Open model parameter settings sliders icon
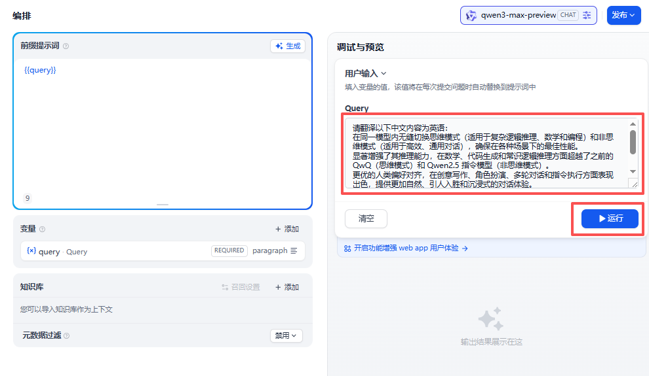649x376 pixels. tap(587, 15)
